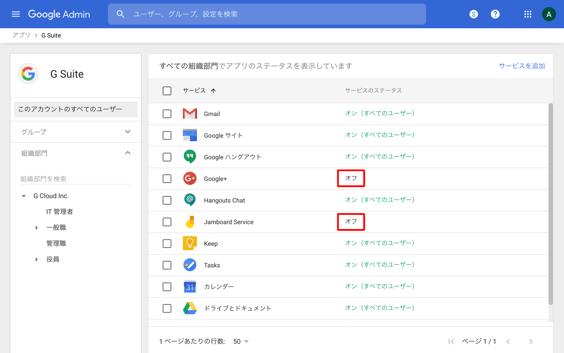Check the Google サイト row checkbox
Viewport: 564px width, 353px height.
167,135
